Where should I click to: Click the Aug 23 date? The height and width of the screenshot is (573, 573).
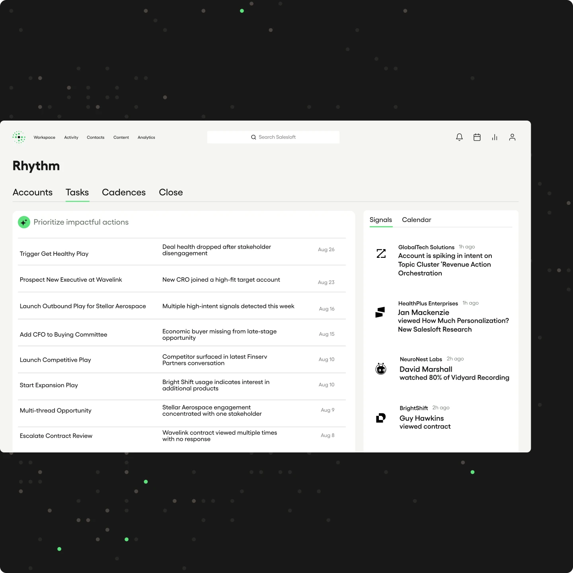[x=326, y=282]
